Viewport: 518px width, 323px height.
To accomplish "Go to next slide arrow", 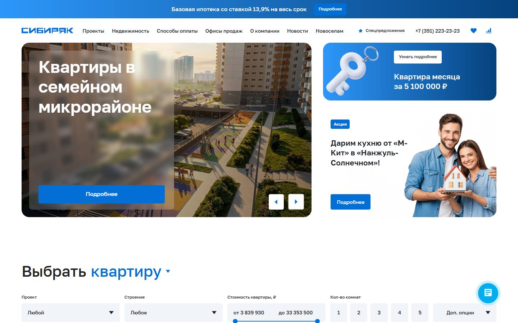I will coord(296,202).
